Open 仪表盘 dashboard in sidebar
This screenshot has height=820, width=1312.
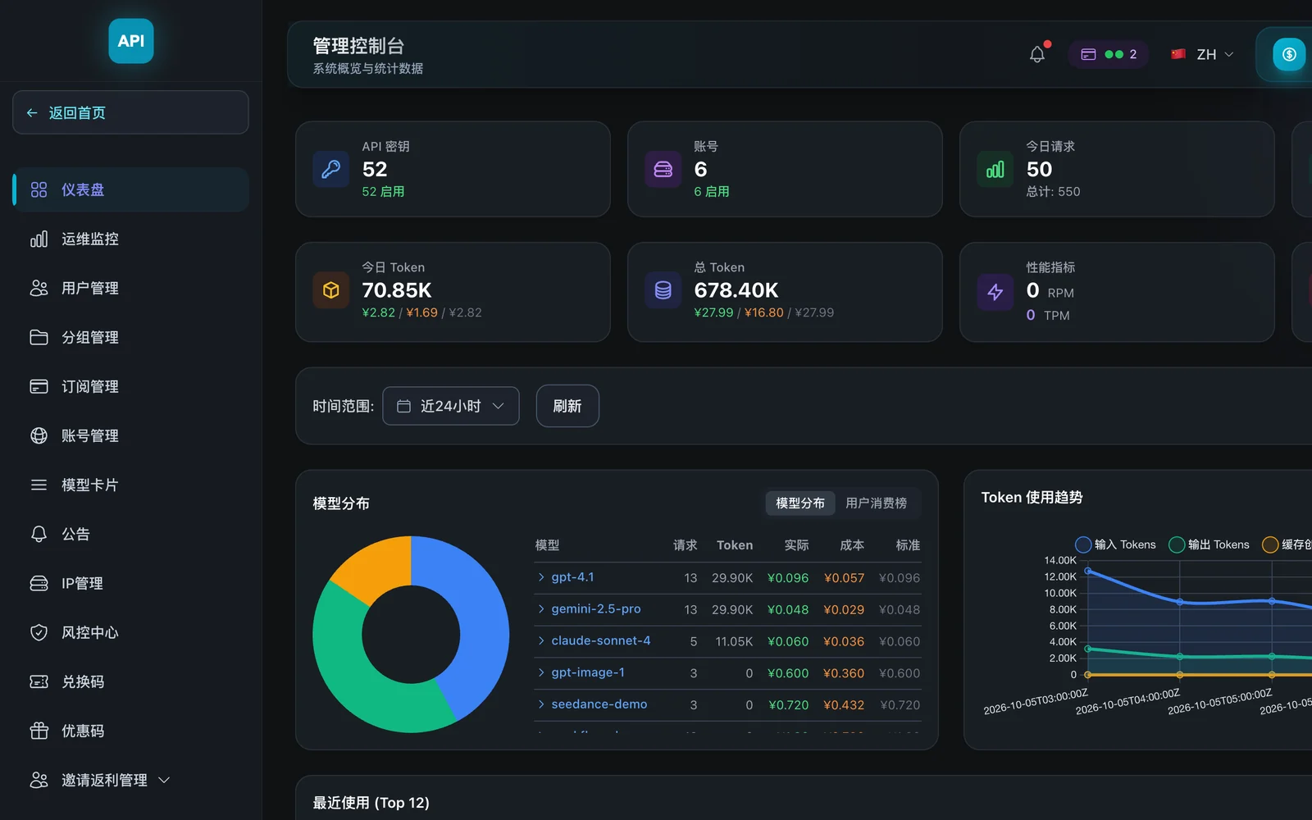[x=131, y=189]
